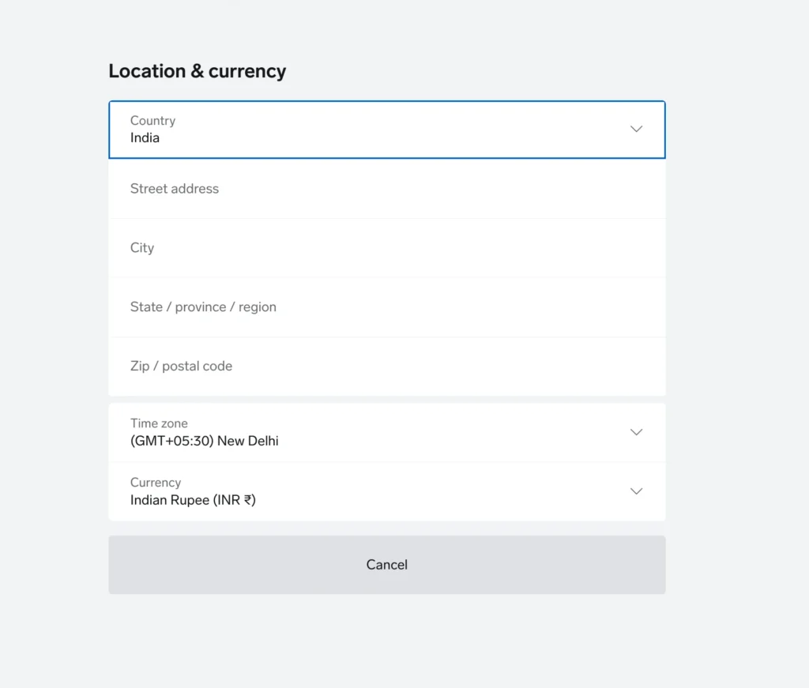Click into the City input field
Viewport: 809px width, 688px height.
[x=386, y=248]
